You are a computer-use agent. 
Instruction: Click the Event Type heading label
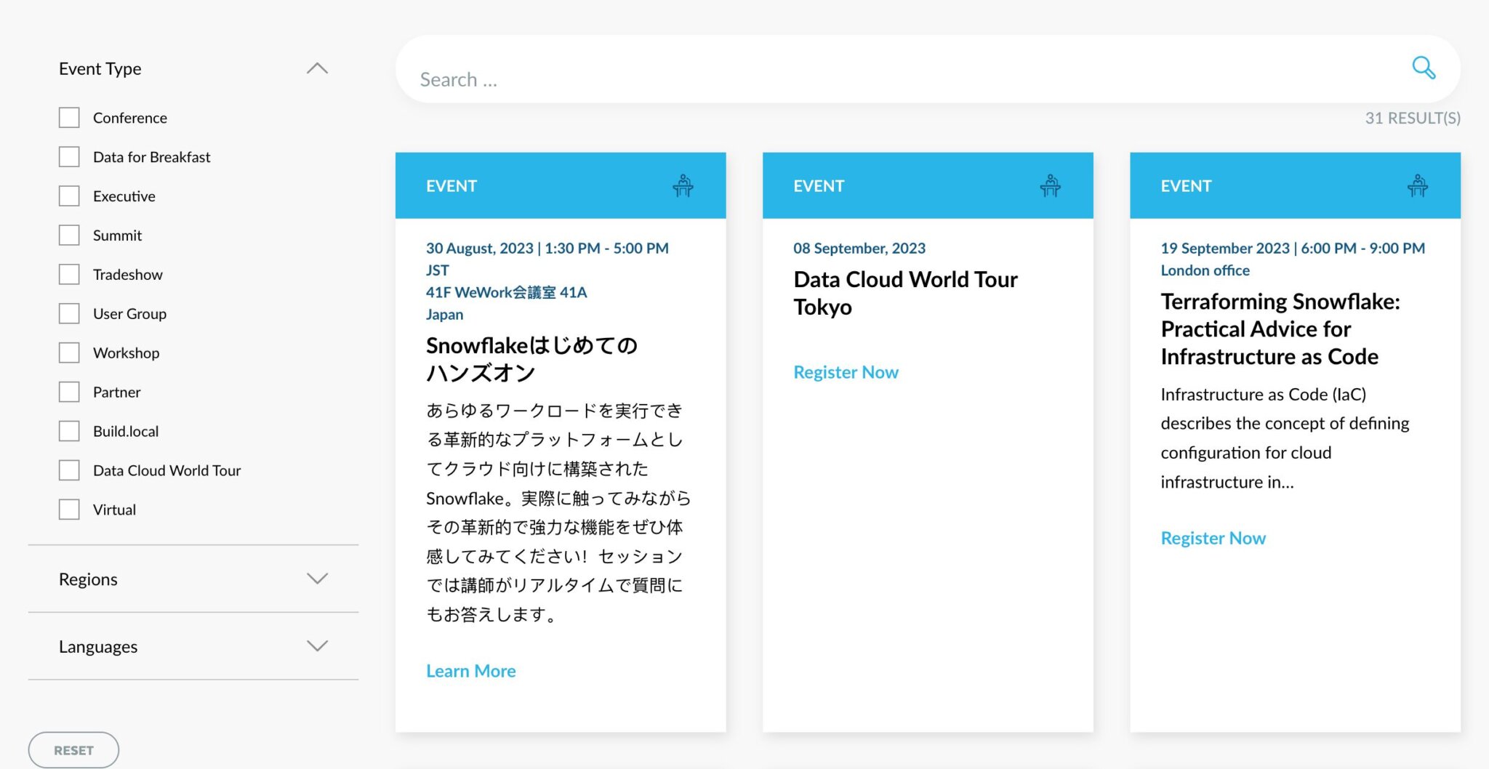(100, 68)
